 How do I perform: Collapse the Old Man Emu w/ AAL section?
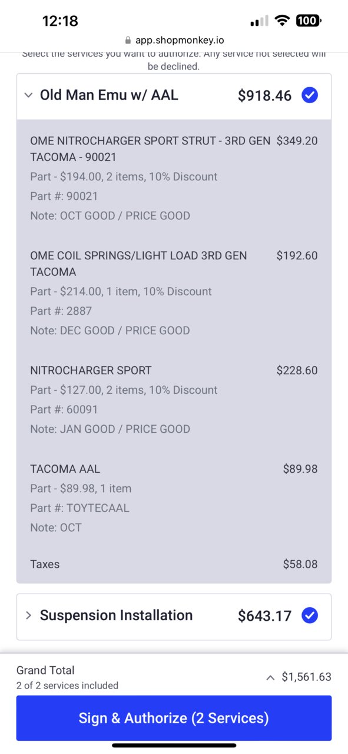(x=28, y=95)
